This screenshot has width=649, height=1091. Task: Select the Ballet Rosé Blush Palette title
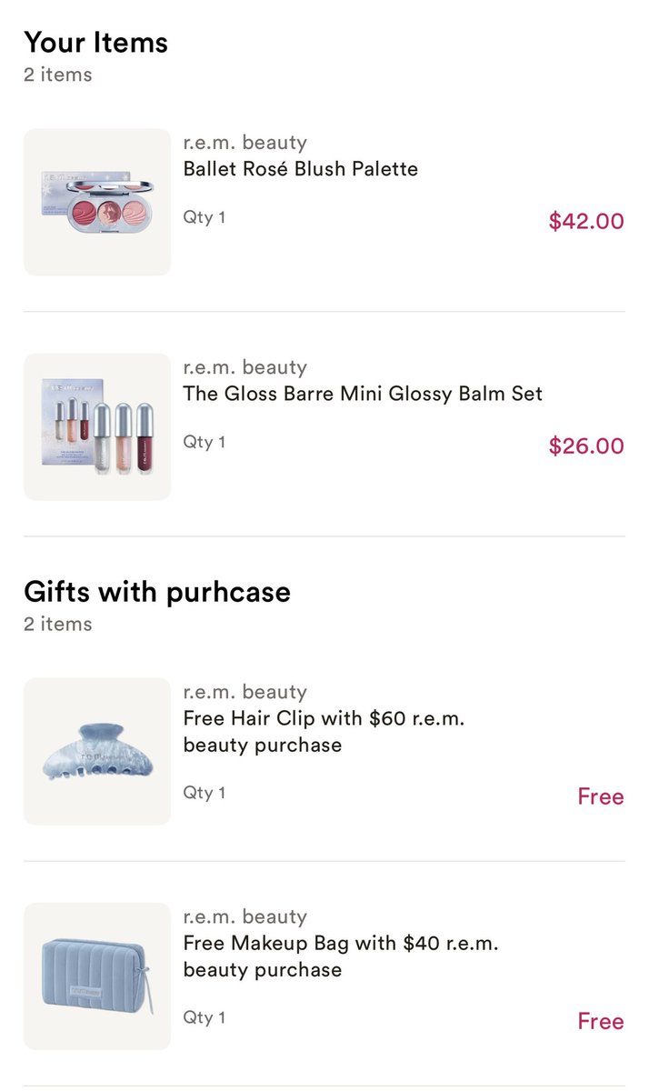(301, 169)
